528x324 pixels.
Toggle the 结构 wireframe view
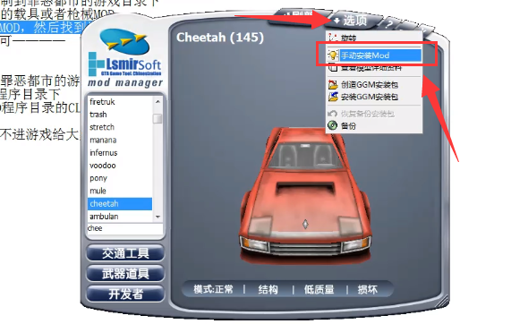point(268,289)
